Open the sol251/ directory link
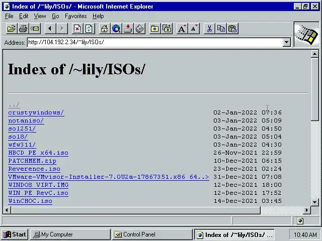This screenshot has height=241, width=322. click(x=22, y=129)
